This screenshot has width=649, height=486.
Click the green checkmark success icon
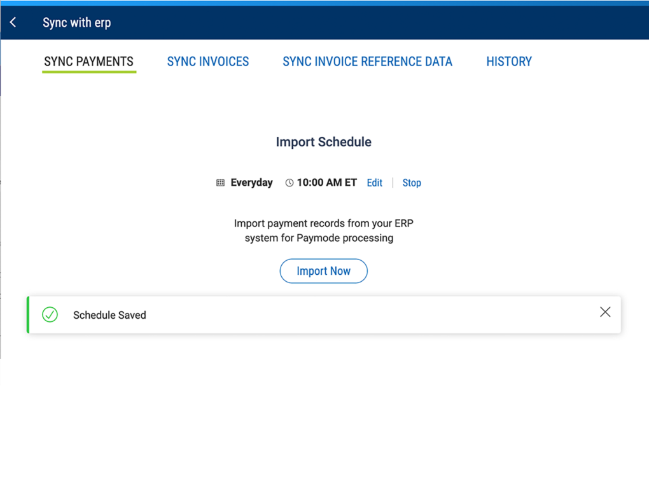pos(50,314)
